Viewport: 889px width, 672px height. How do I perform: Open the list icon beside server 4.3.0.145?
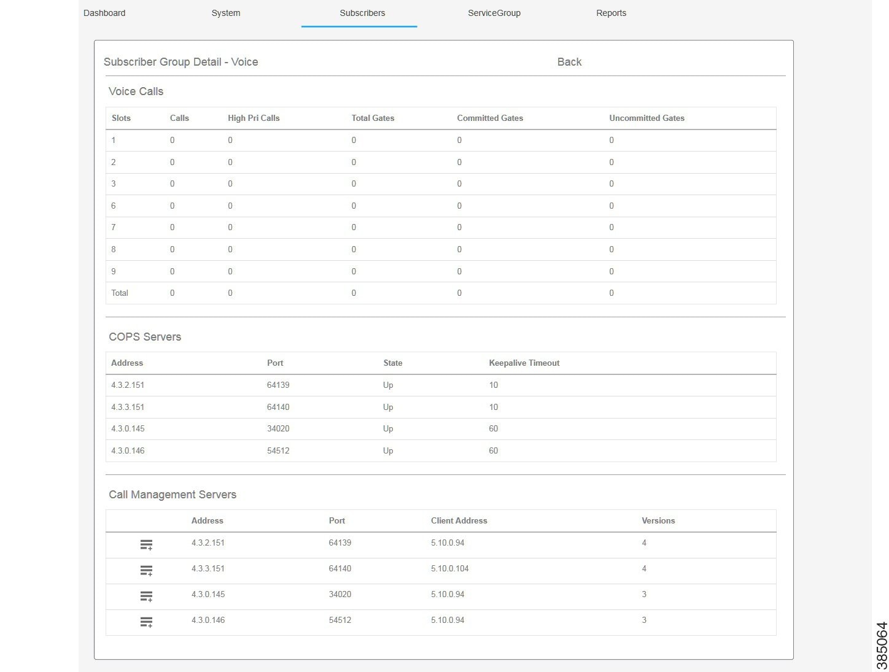(146, 597)
